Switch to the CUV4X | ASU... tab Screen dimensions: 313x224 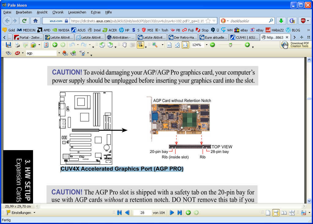244,38
